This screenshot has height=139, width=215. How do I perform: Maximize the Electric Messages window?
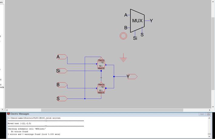[208, 114]
